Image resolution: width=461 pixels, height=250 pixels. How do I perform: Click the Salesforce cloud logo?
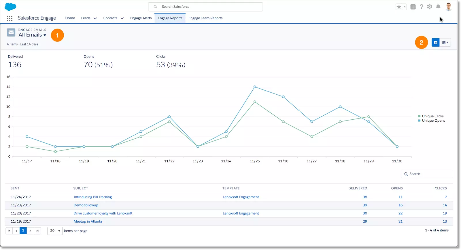[10, 7]
